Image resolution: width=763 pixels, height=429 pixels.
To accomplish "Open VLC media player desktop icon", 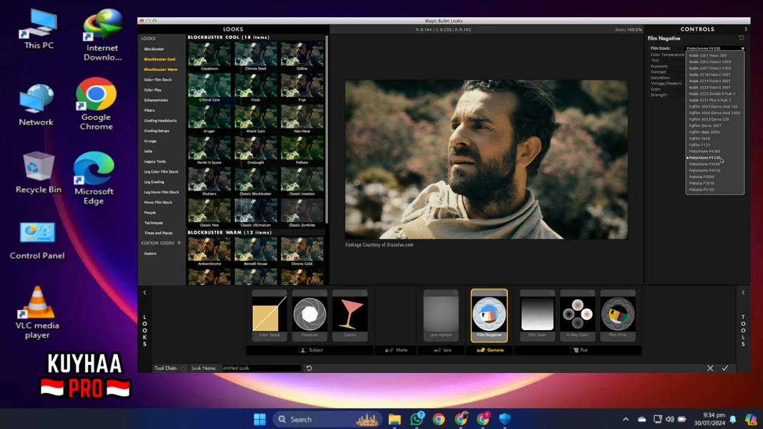I will pos(37,312).
